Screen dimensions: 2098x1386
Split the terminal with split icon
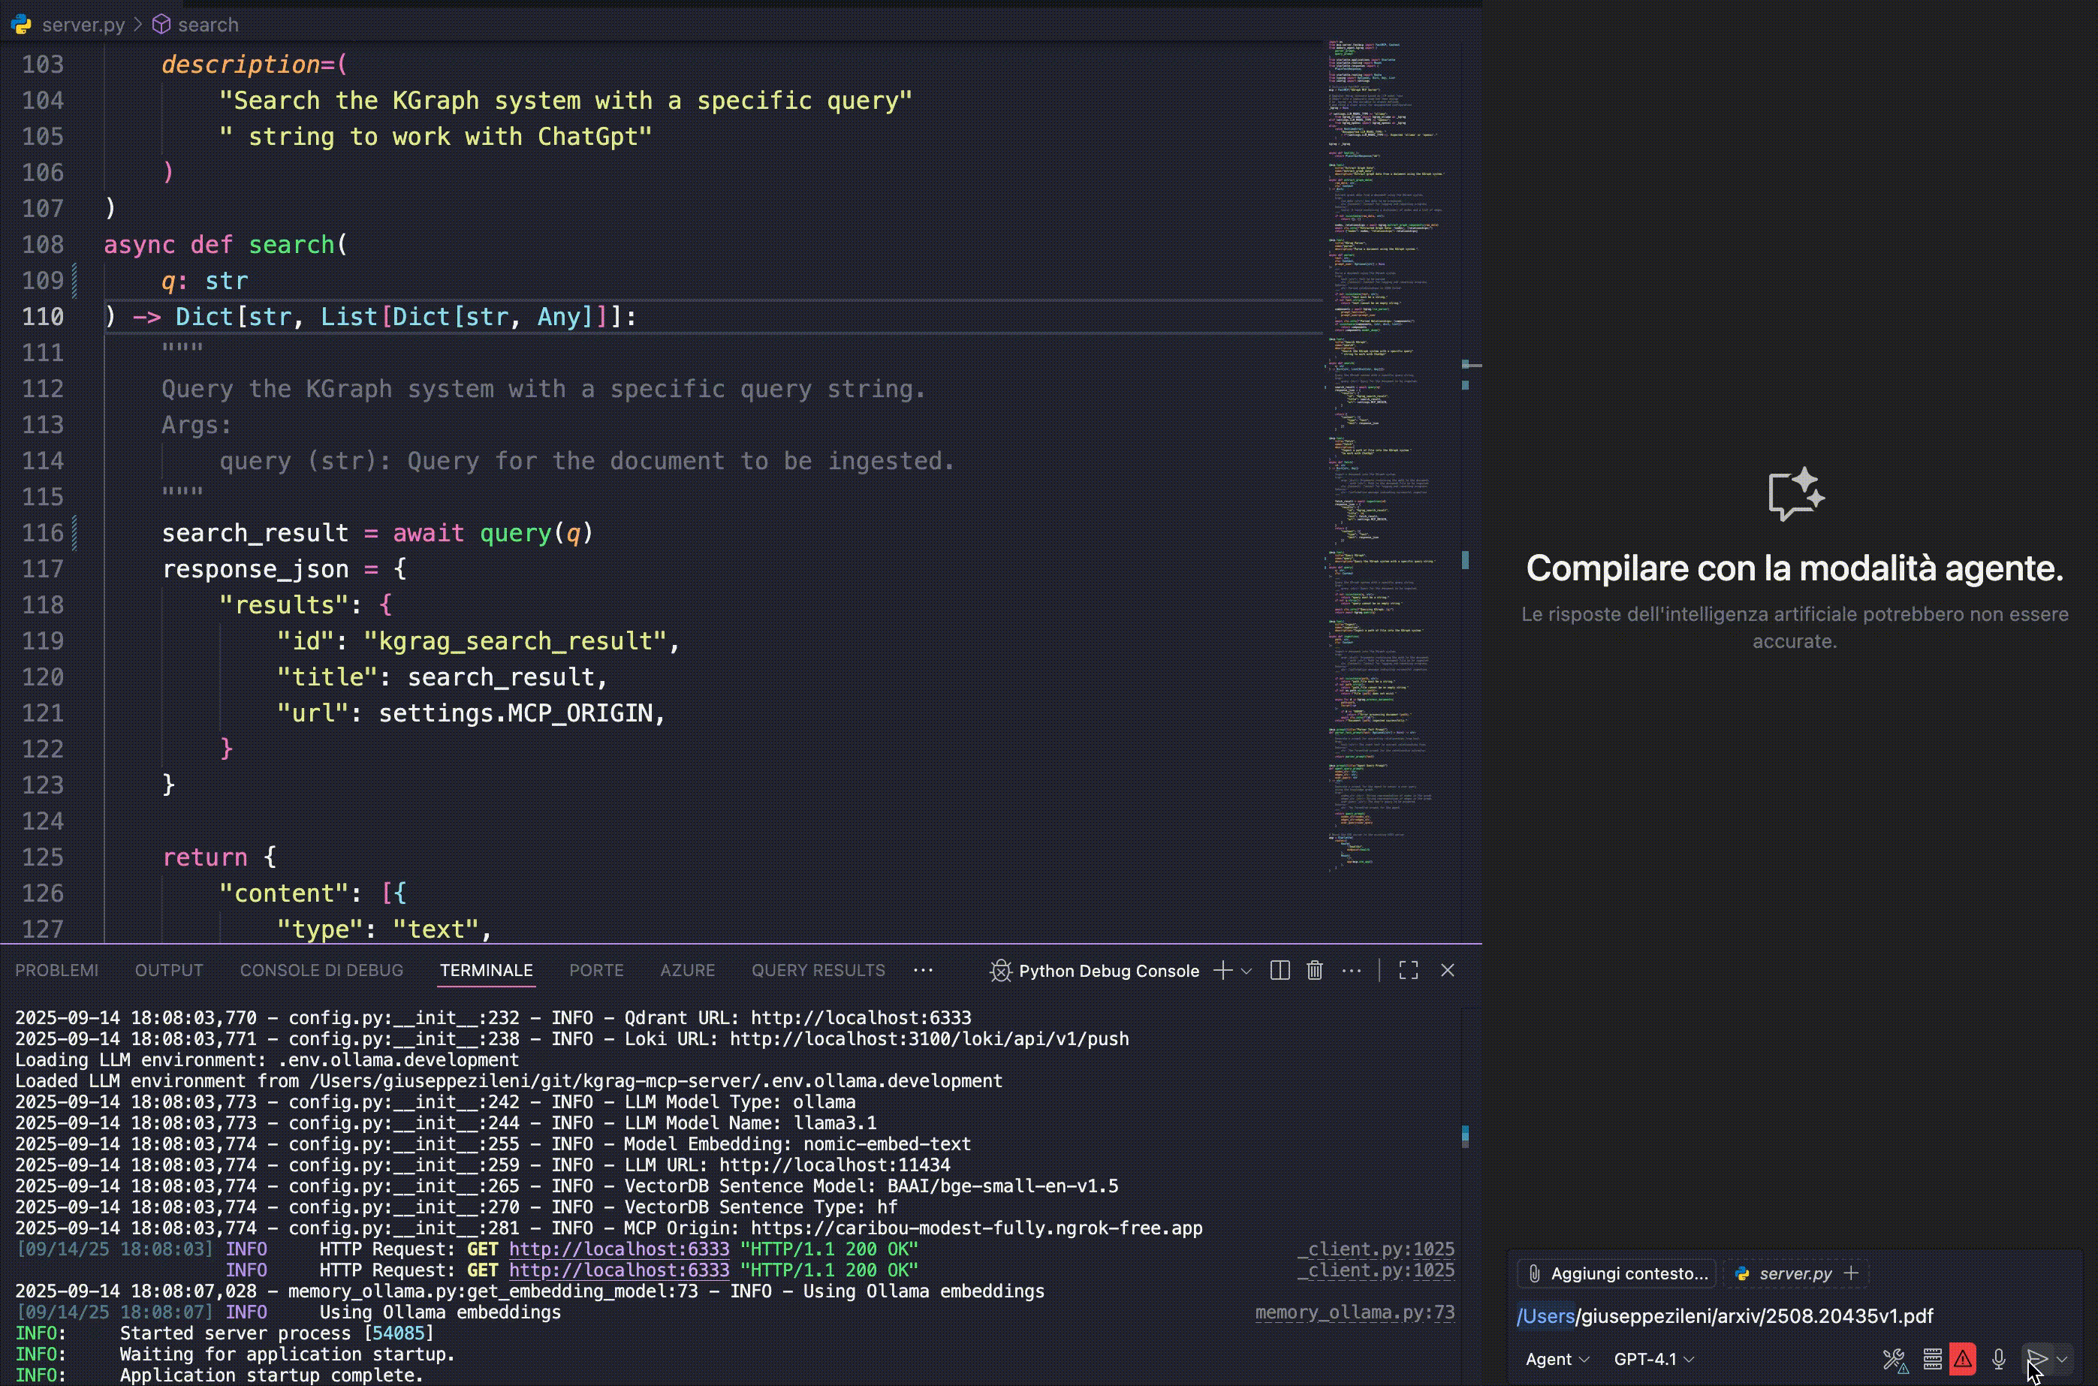pos(1280,971)
